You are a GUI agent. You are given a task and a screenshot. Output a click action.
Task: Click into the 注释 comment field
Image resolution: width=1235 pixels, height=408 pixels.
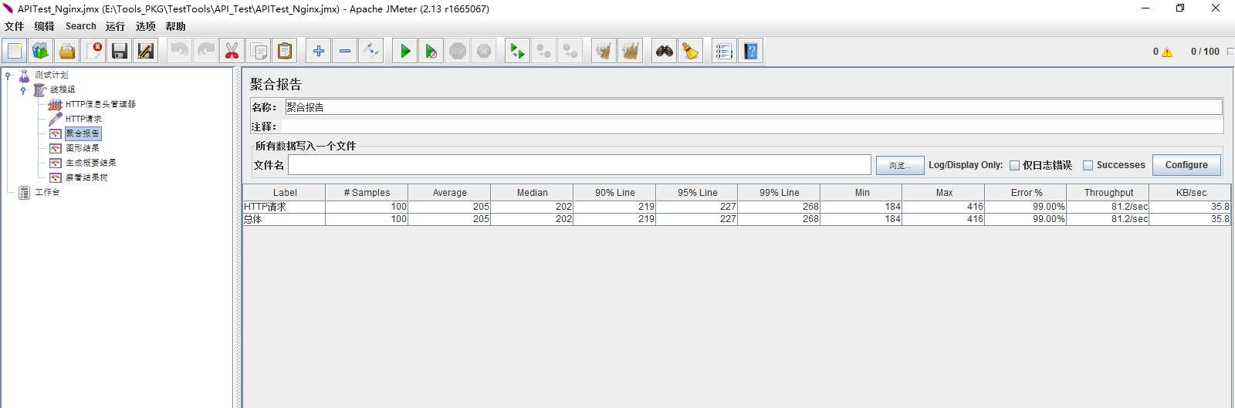[x=753, y=126]
